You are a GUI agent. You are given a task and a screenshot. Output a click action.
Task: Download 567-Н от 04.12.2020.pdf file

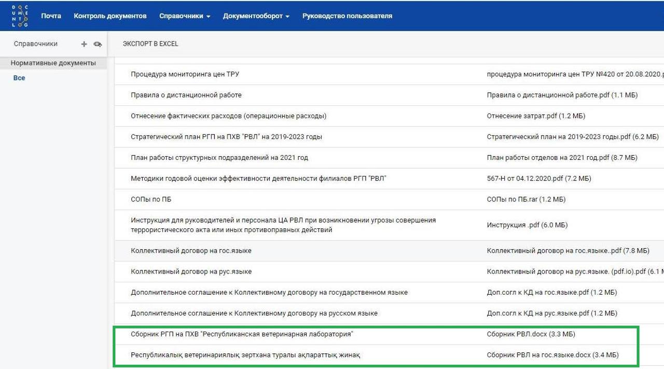(539, 178)
